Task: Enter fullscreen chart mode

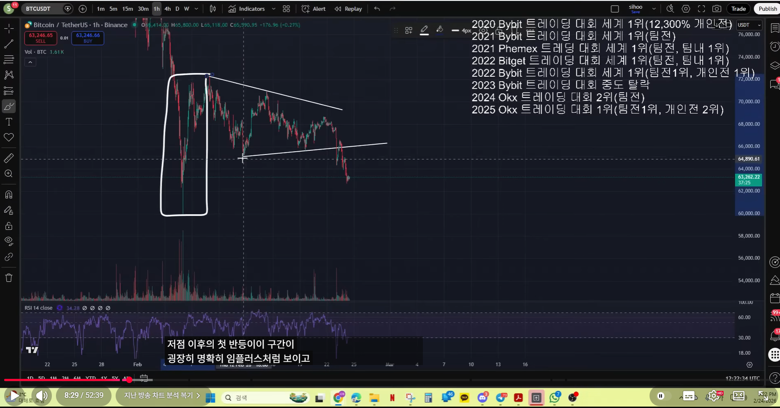Action: [x=701, y=9]
